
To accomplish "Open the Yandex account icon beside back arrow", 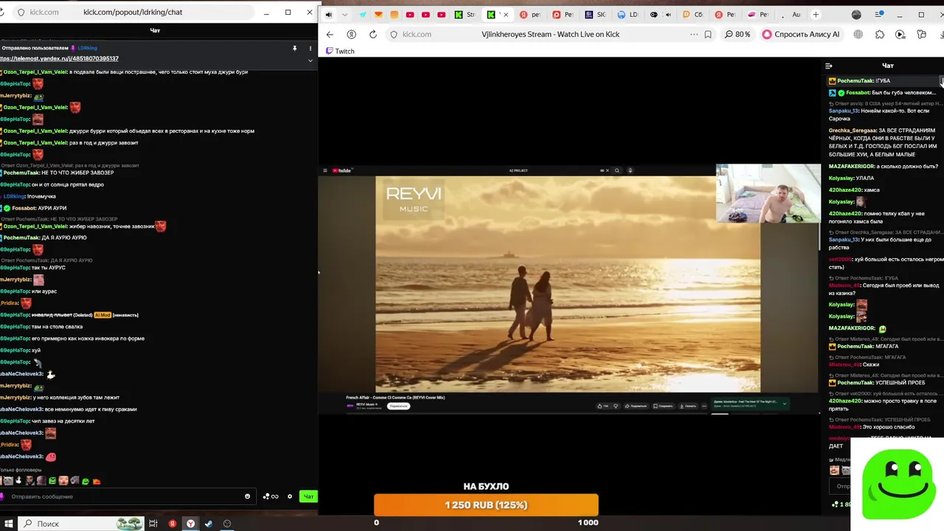I will click(351, 34).
